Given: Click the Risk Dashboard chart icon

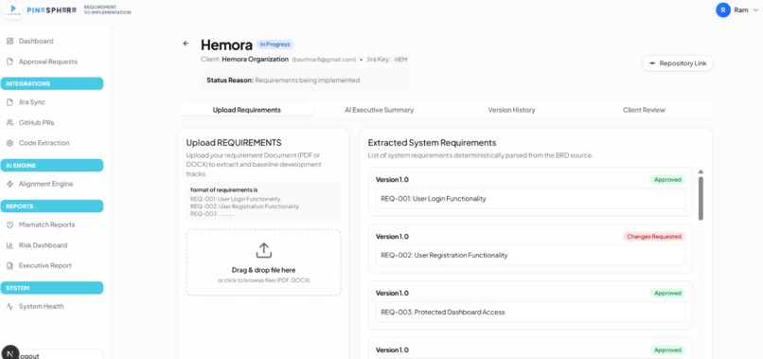Looking at the screenshot, I should pyautogui.click(x=9, y=245).
